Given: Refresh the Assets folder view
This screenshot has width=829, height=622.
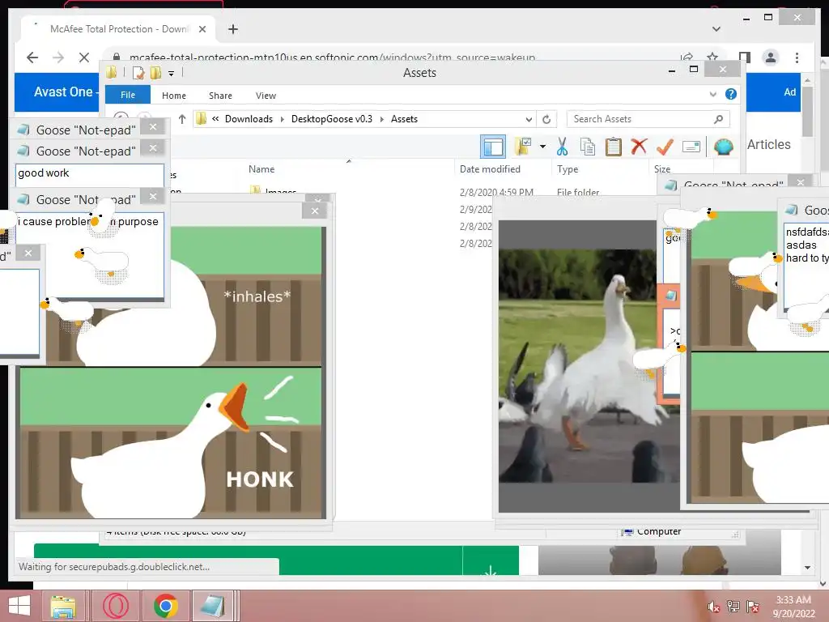Looking at the screenshot, I should click(x=546, y=119).
